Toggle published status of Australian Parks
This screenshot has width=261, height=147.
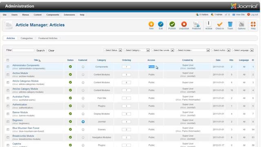(71, 98)
